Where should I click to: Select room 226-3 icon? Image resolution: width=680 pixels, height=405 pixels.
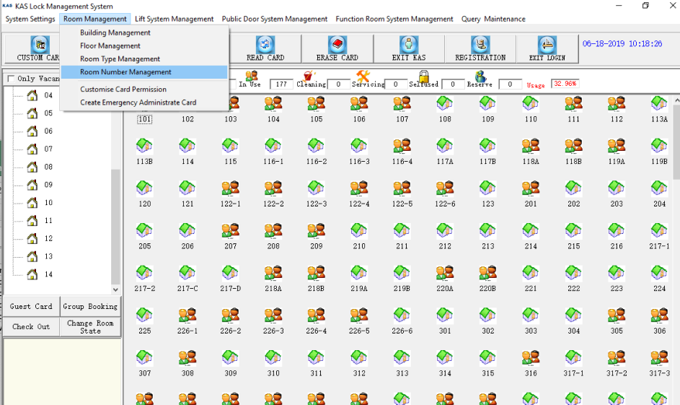[273, 315]
